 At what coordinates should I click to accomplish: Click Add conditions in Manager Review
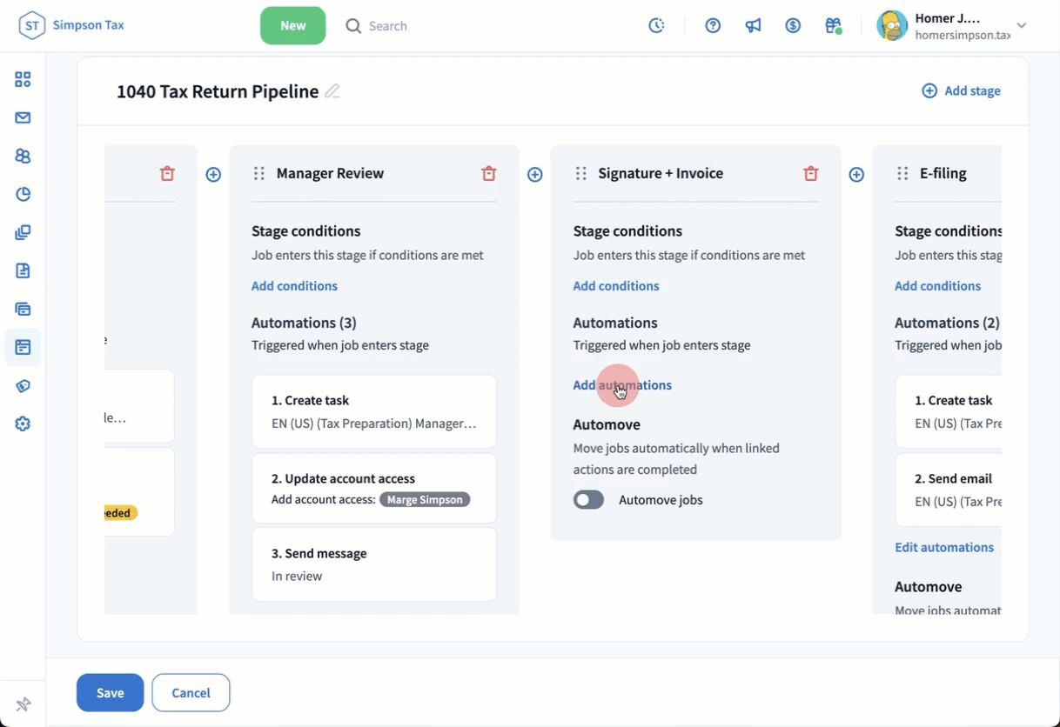pos(294,286)
